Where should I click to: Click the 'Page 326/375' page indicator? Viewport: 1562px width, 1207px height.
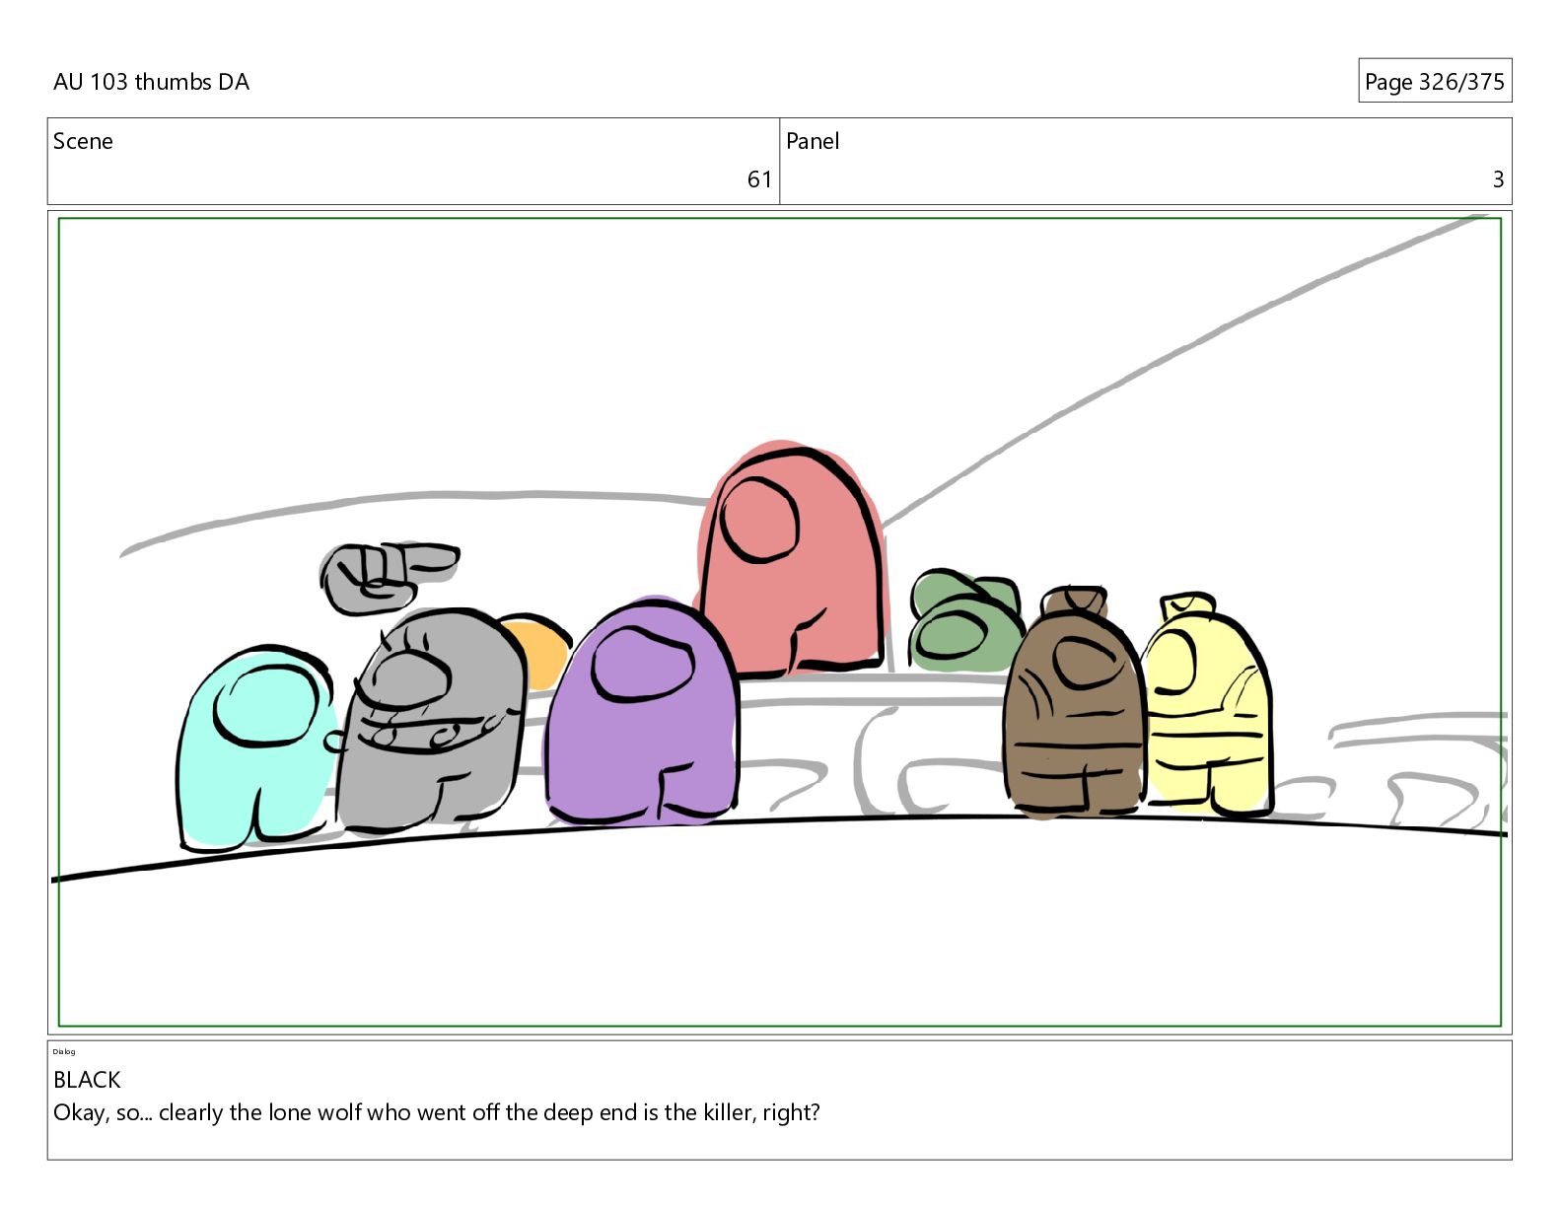click(1435, 82)
